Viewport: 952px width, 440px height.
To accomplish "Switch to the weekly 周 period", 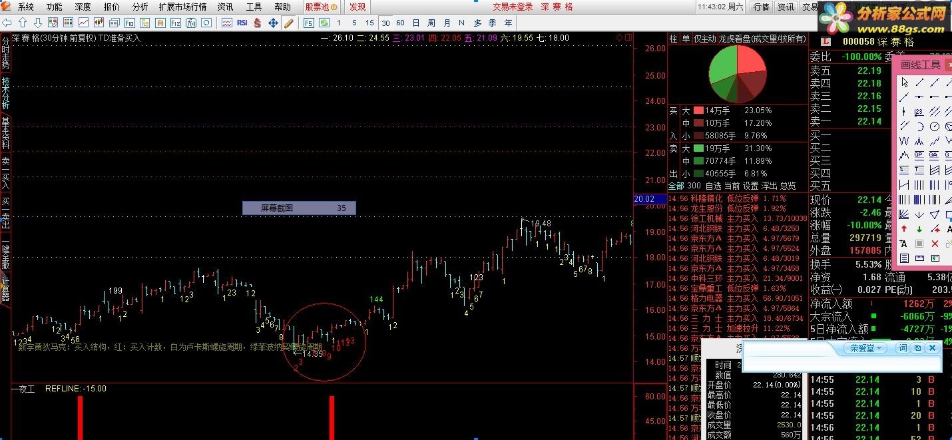I will [431, 23].
